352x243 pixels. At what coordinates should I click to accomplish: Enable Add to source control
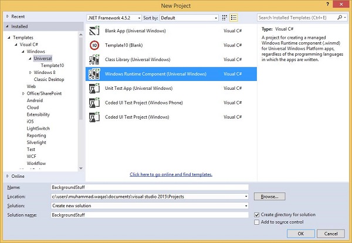[x=256, y=222]
